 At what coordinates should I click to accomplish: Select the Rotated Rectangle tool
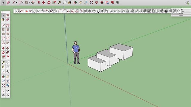[x=8, y=30]
